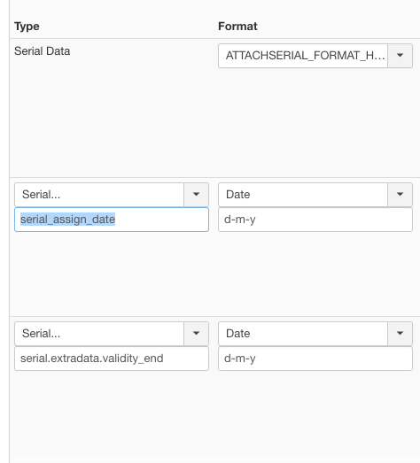Screen dimensions: 420x463
Task: Expand Serial type arrow above validity_end field
Action: click(196, 334)
